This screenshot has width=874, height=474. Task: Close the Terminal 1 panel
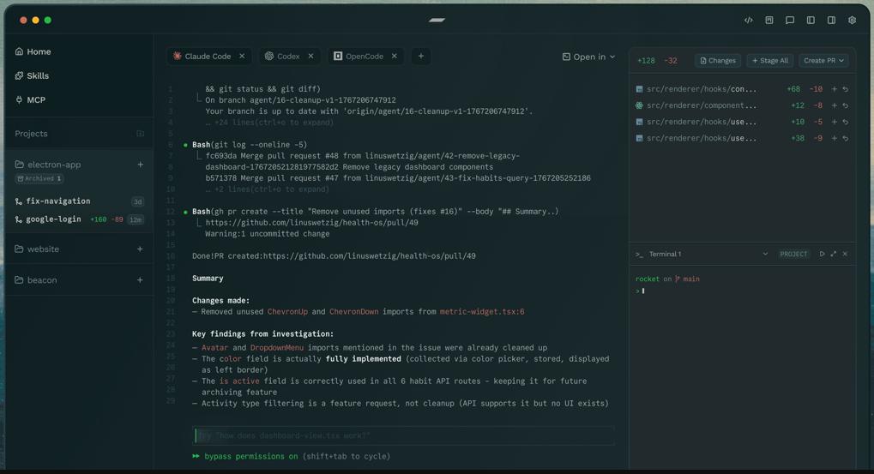pos(845,254)
